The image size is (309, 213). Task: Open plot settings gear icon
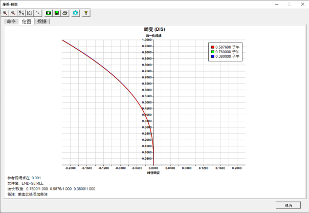(75, 13)
